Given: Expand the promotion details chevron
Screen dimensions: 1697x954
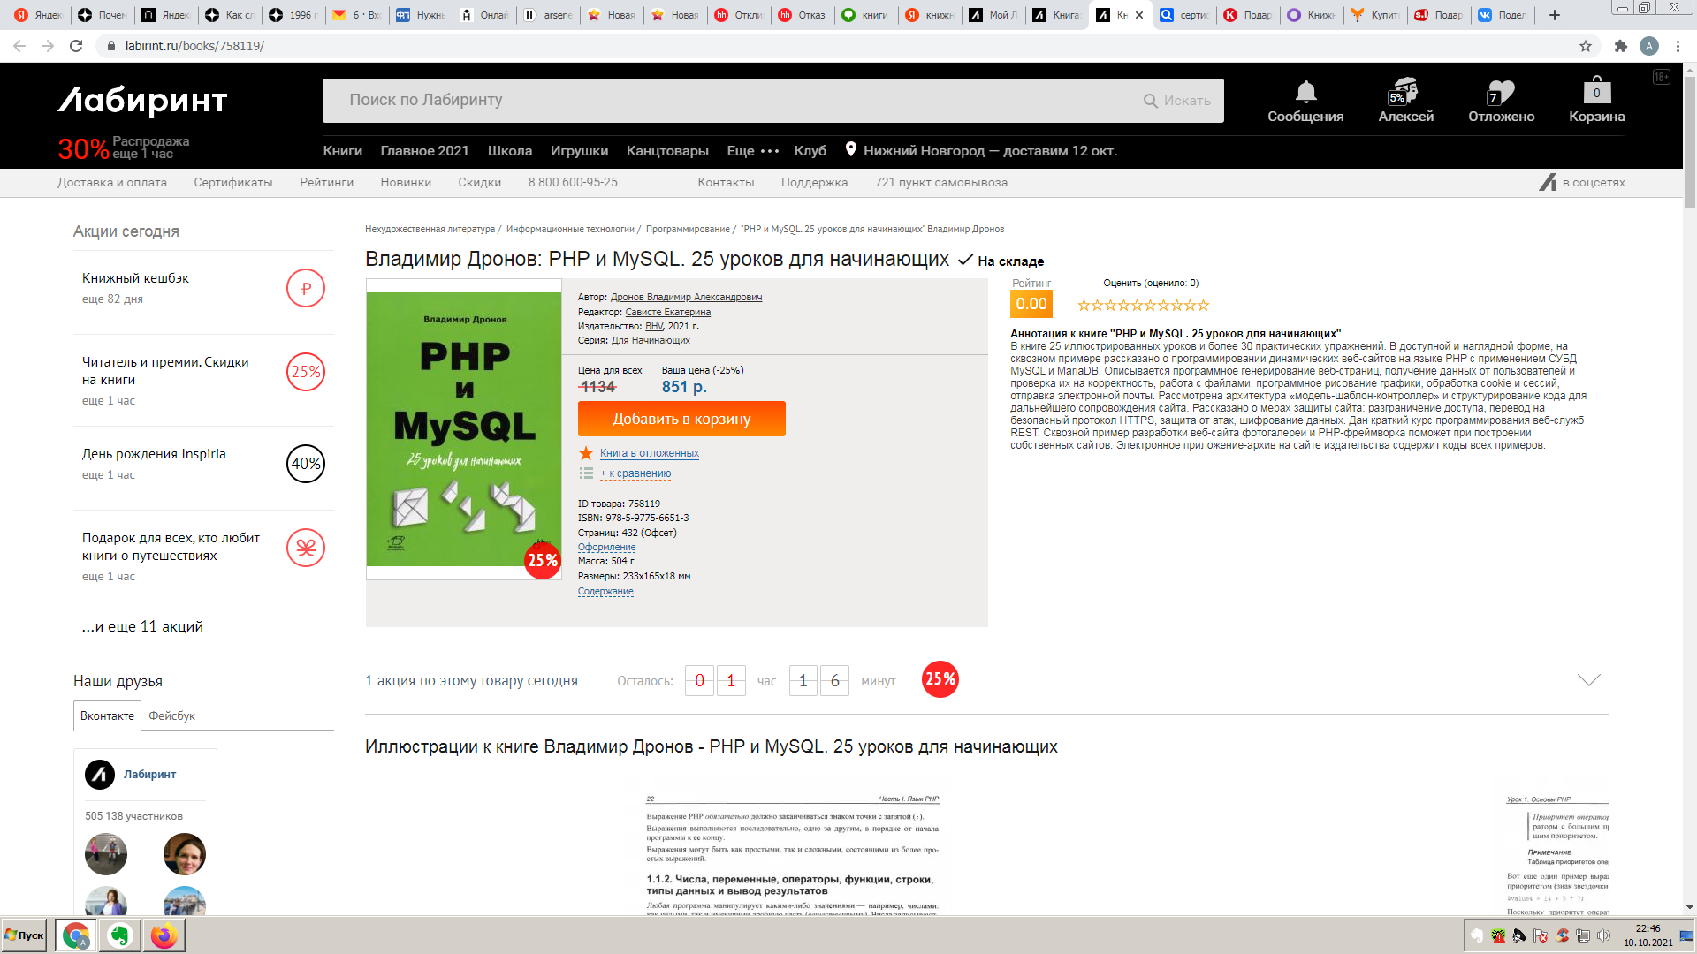Looking at the screenshot, I should pyautogui.click(x=1589, y=679).
